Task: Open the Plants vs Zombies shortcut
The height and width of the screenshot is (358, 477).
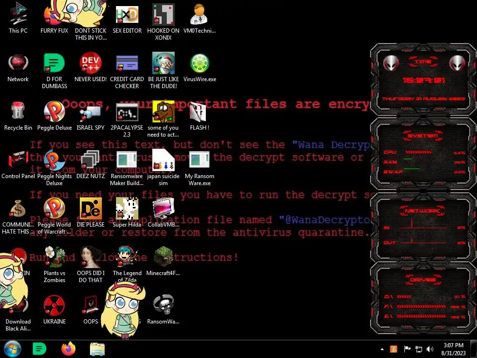Action: [54, 264]
